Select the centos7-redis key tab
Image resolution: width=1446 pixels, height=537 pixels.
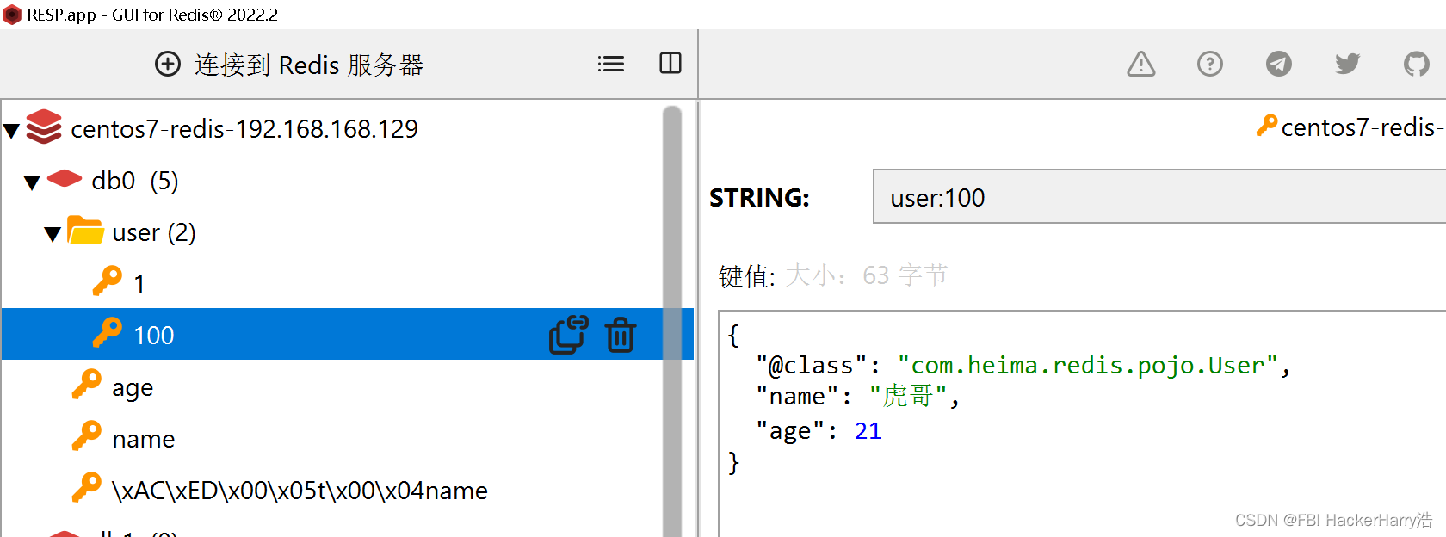coord(1350,127)
